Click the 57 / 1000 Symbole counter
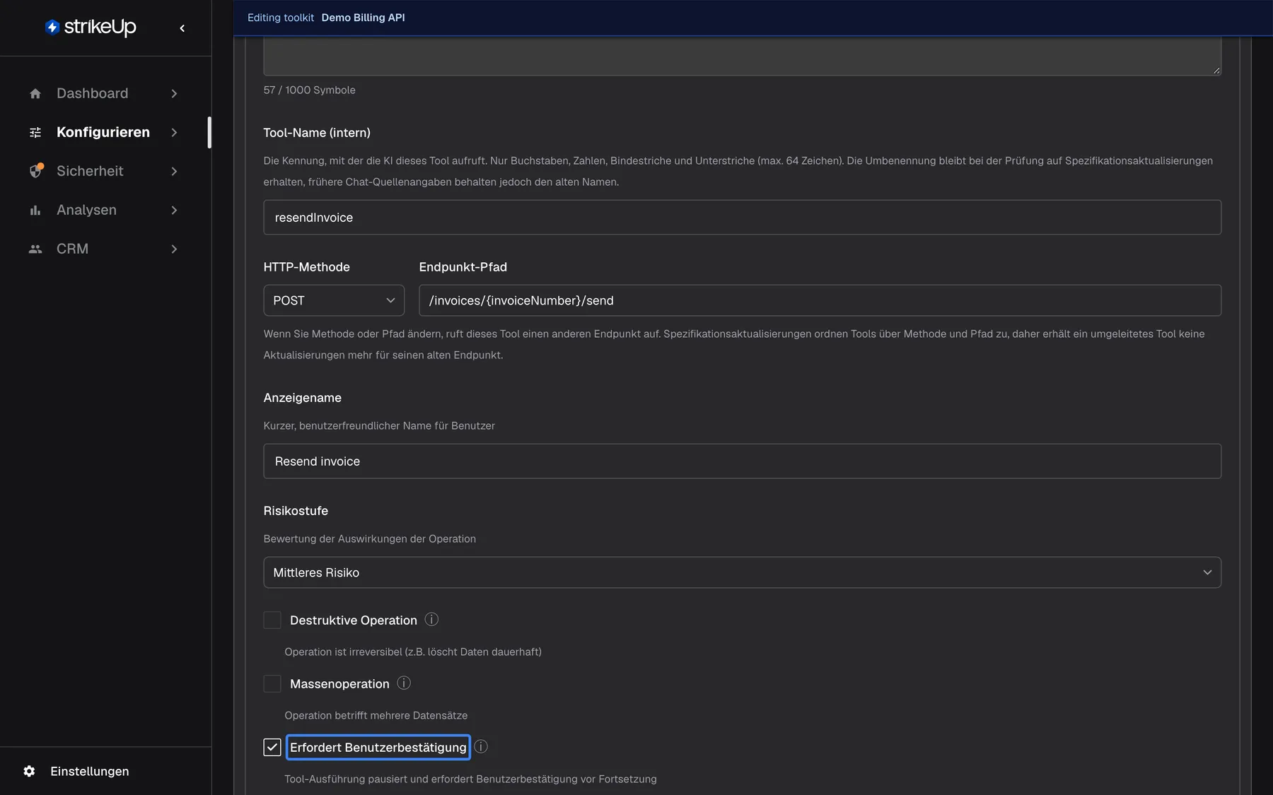This screenshot has width=1273, height=795. [310, 90]
